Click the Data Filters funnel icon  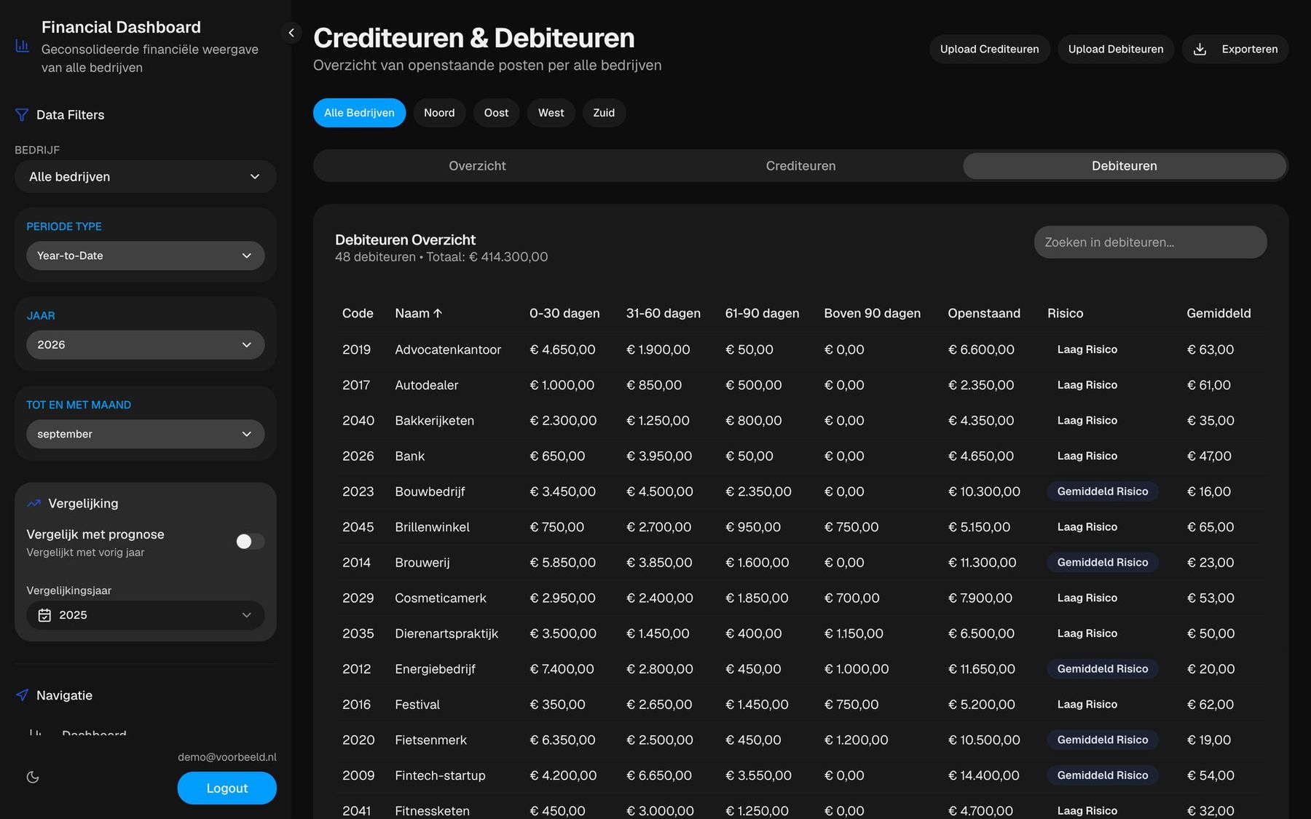[x=22, y=115]
